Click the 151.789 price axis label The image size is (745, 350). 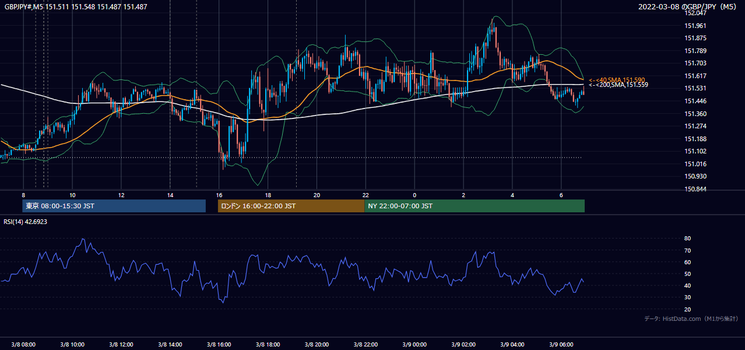pyautogui.click(x=696, y=51)
